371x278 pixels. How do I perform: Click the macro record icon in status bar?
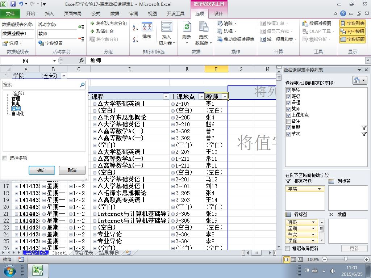[21, 260]
